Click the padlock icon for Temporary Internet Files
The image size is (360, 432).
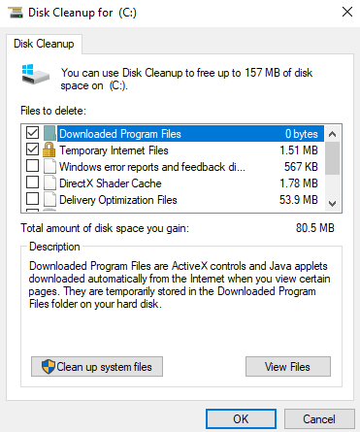click(x=49, y=150)
